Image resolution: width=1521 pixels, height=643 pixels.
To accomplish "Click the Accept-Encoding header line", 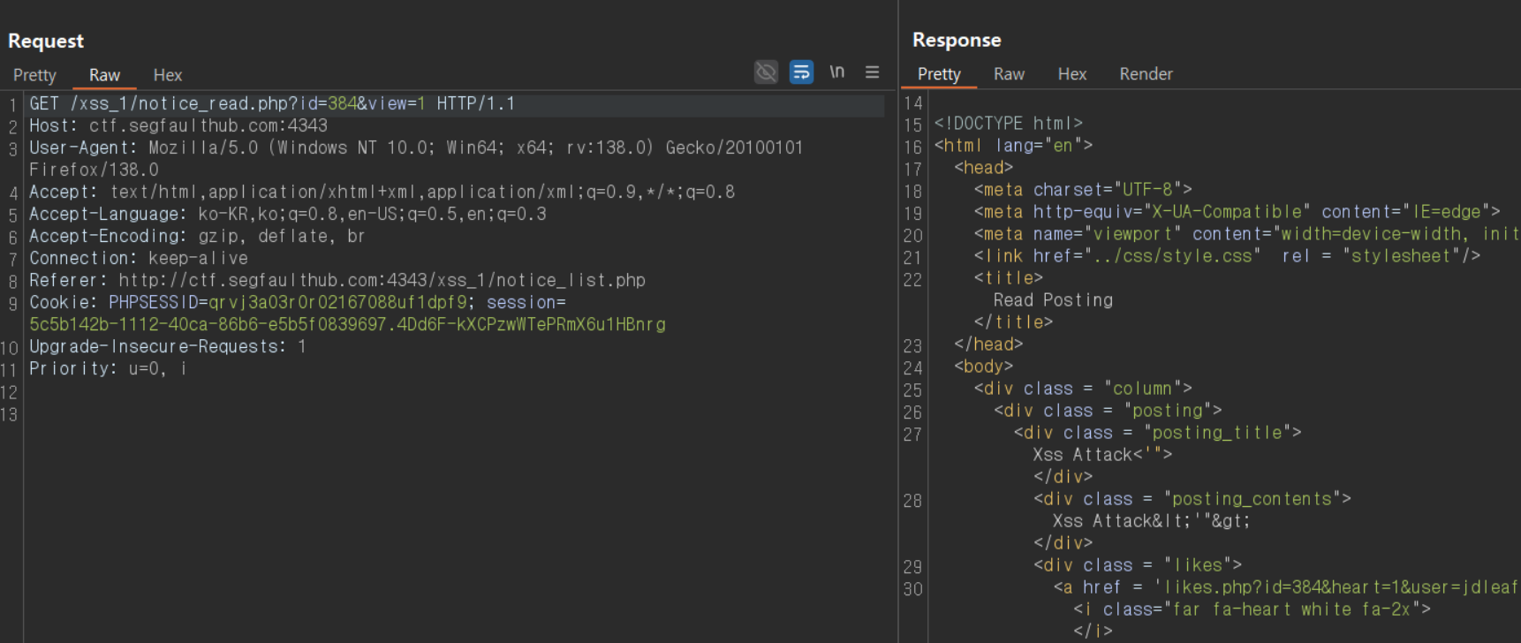I will [x=197, y=236].
